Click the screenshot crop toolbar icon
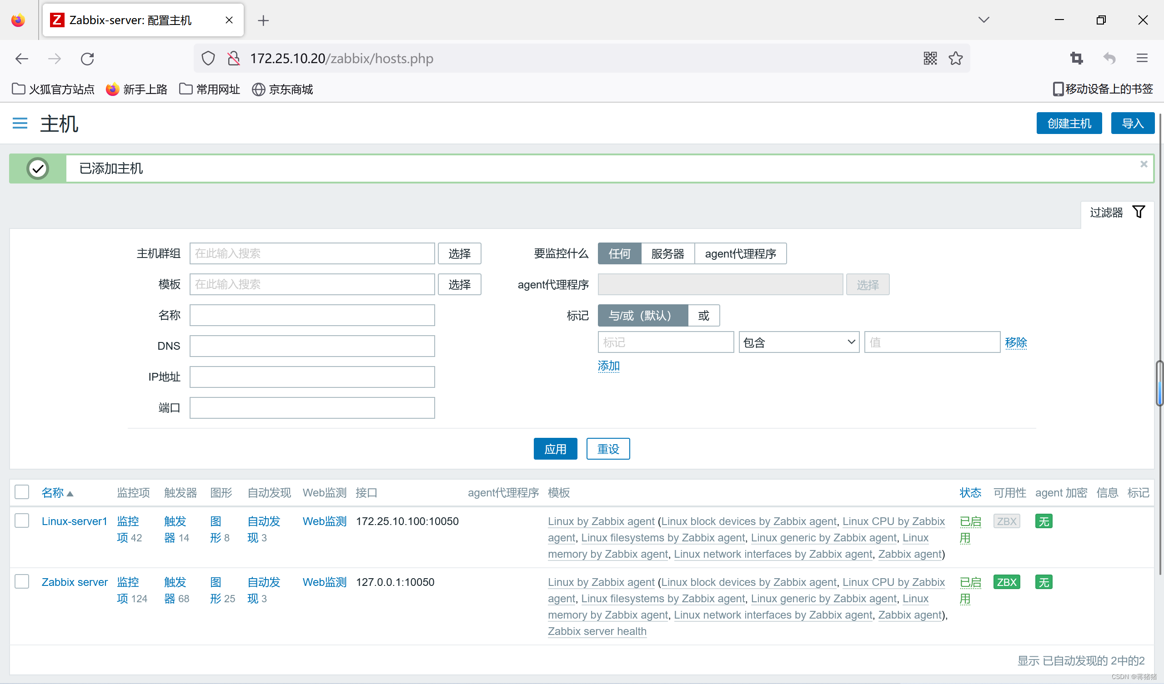 coord(1077,59)
